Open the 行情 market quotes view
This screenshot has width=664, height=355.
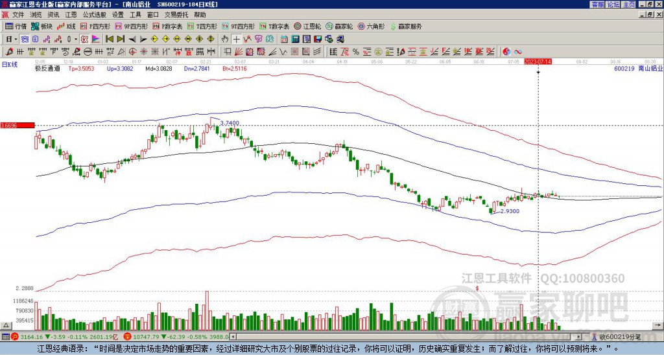(x=16, y=27)
